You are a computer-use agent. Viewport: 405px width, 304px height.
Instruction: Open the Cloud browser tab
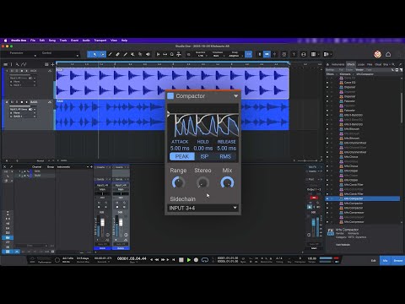coord(378,64)
